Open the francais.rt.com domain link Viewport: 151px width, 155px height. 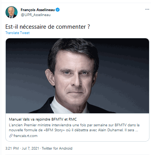25,135
